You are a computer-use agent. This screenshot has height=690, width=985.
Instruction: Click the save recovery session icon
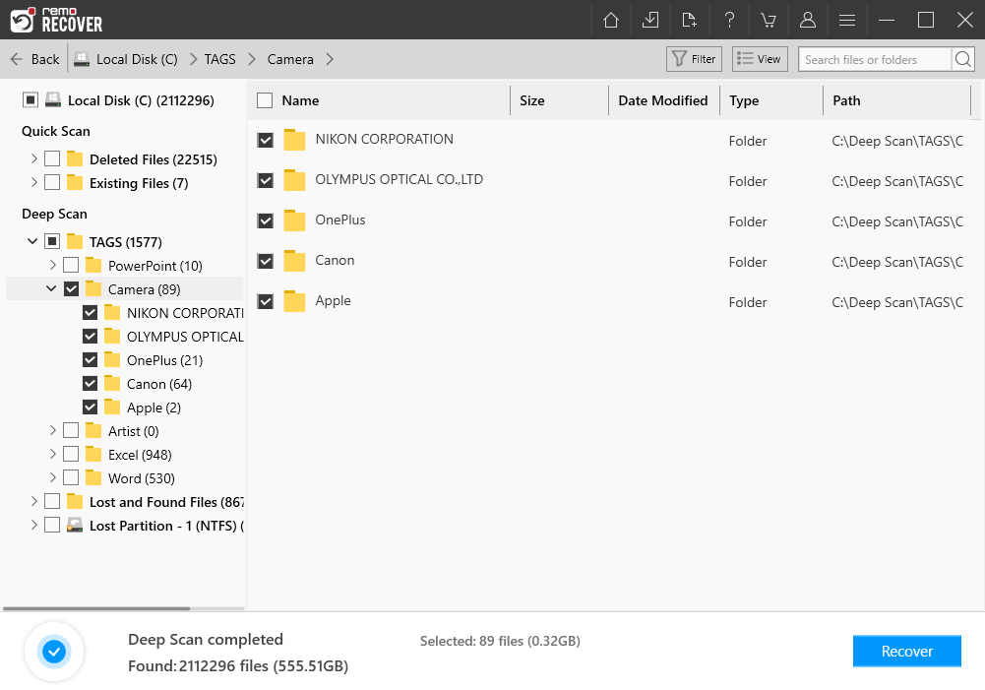pos(649,20)
